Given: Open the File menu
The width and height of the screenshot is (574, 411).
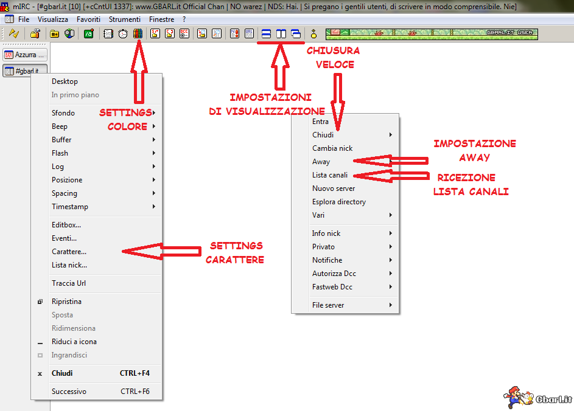Looking at the screenshot, I should (24, 19).
